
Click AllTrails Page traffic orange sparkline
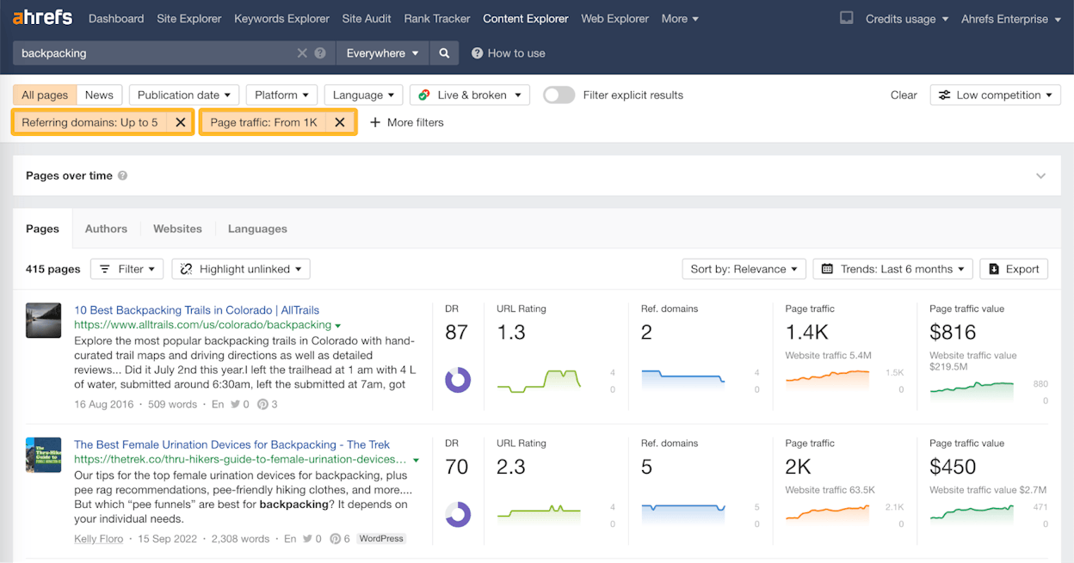(827, 379)
